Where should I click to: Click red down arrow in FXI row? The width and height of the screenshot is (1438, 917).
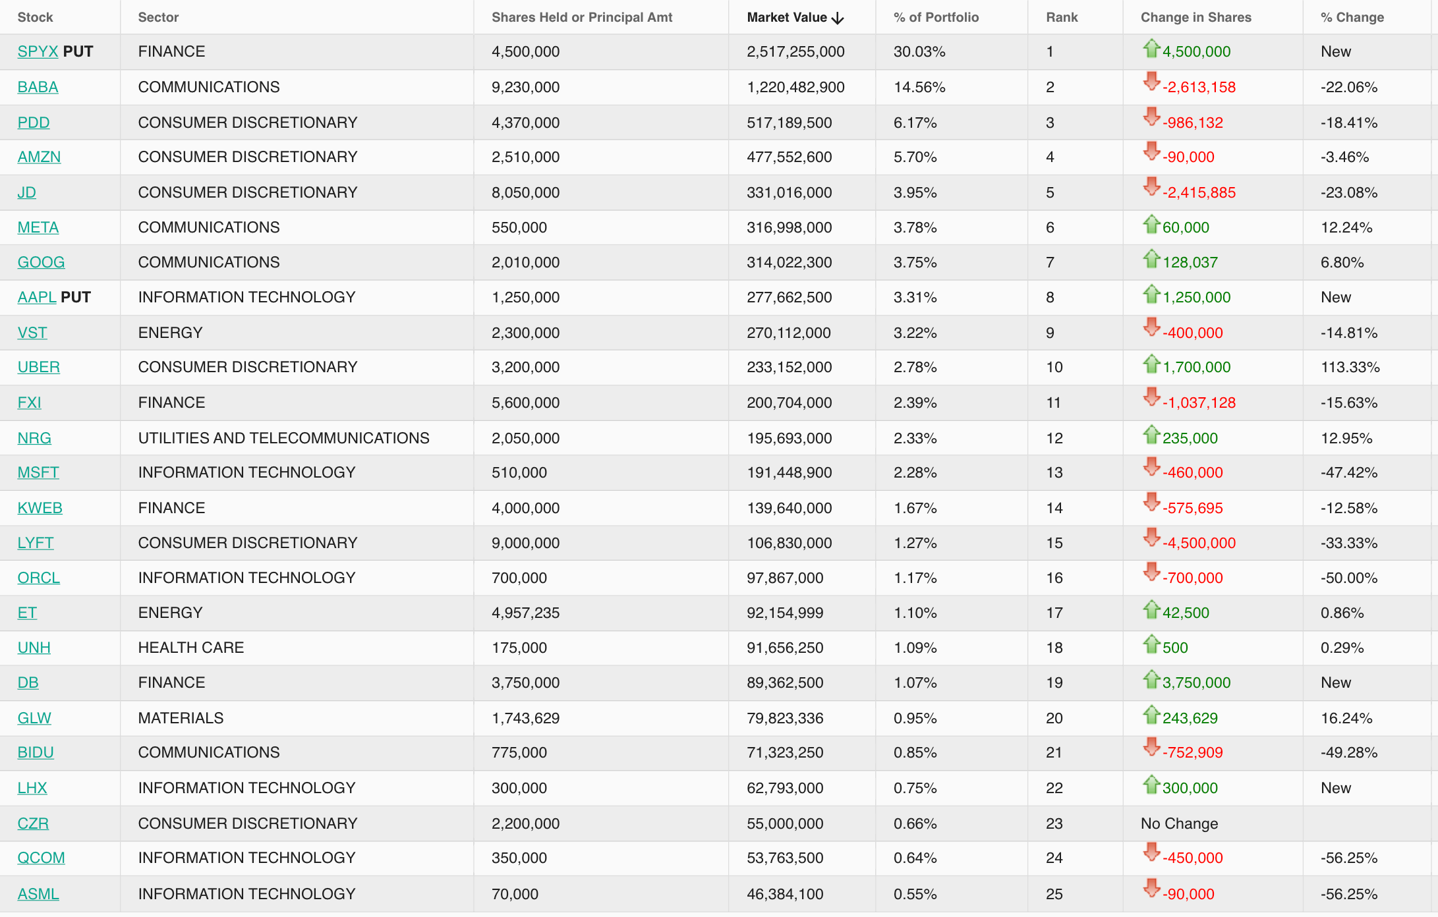click(1151, 397)
